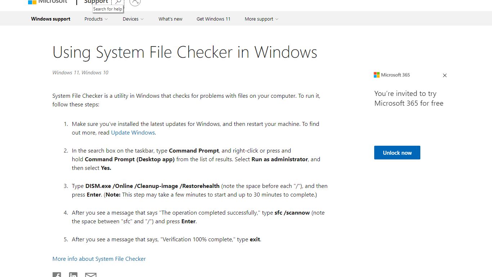Image resolution: width=492 pixels, height=277 pixels.
Task: Open the Get Windows 11 menu item
Action: click(214, 19)
